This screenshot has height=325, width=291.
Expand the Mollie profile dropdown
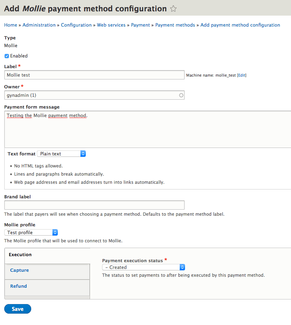pyautogui.click(x=31, y=232)
